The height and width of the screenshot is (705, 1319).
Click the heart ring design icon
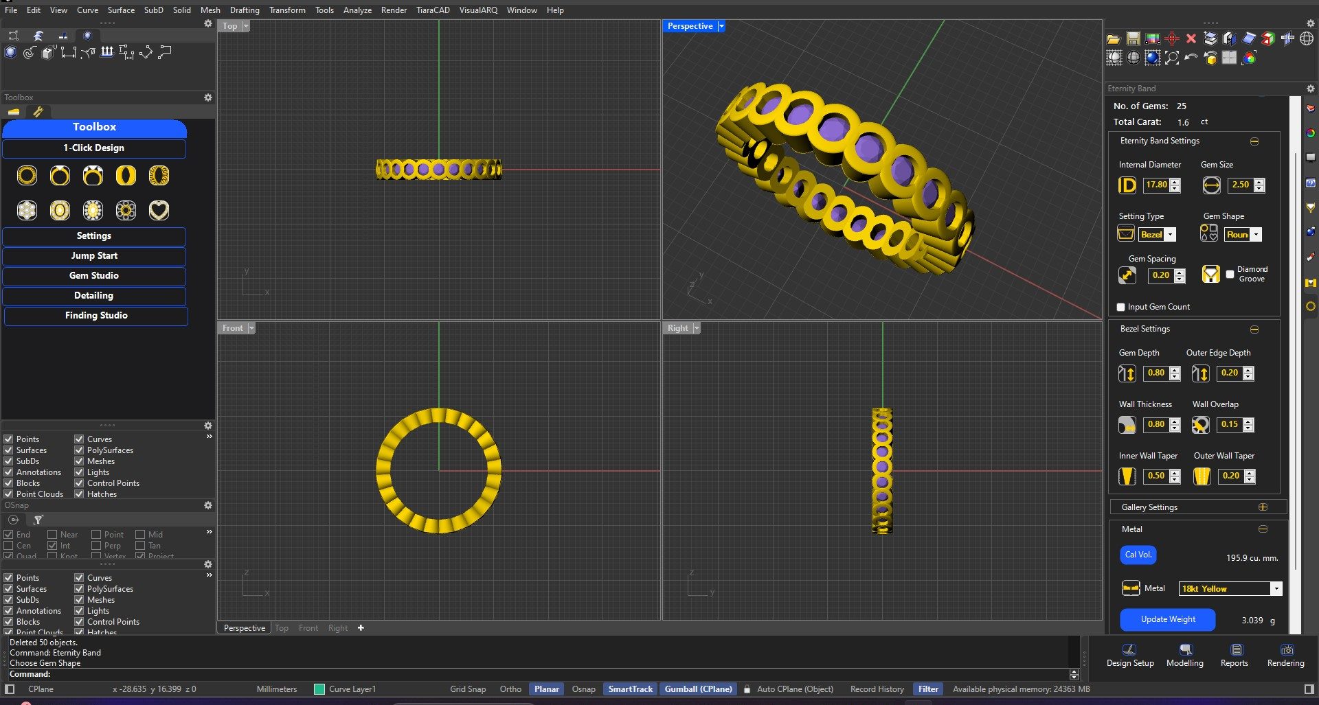159,210
